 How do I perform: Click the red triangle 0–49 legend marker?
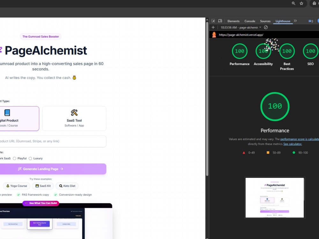coord(244,153)
